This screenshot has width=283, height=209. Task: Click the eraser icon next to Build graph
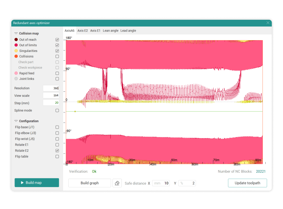(x=117, y=183)
